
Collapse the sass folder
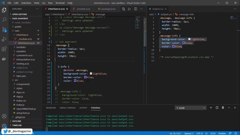click(x=17, y=31)
